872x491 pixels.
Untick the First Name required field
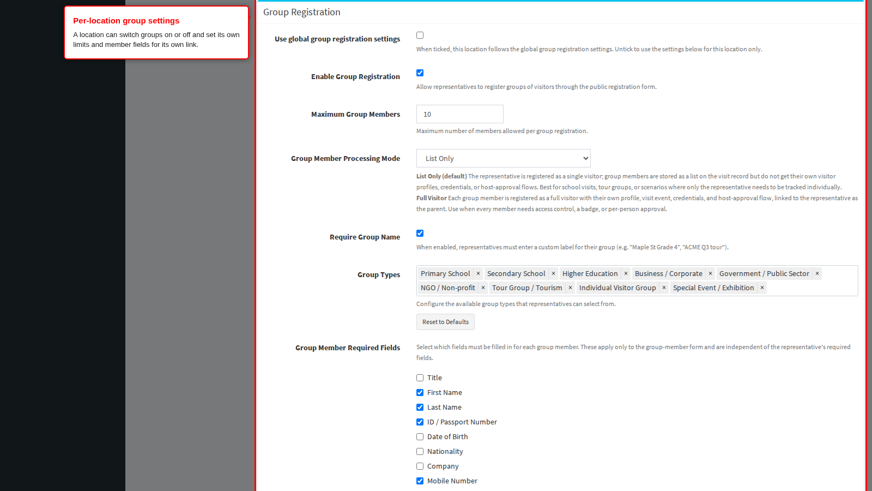(x=420, y=393)
